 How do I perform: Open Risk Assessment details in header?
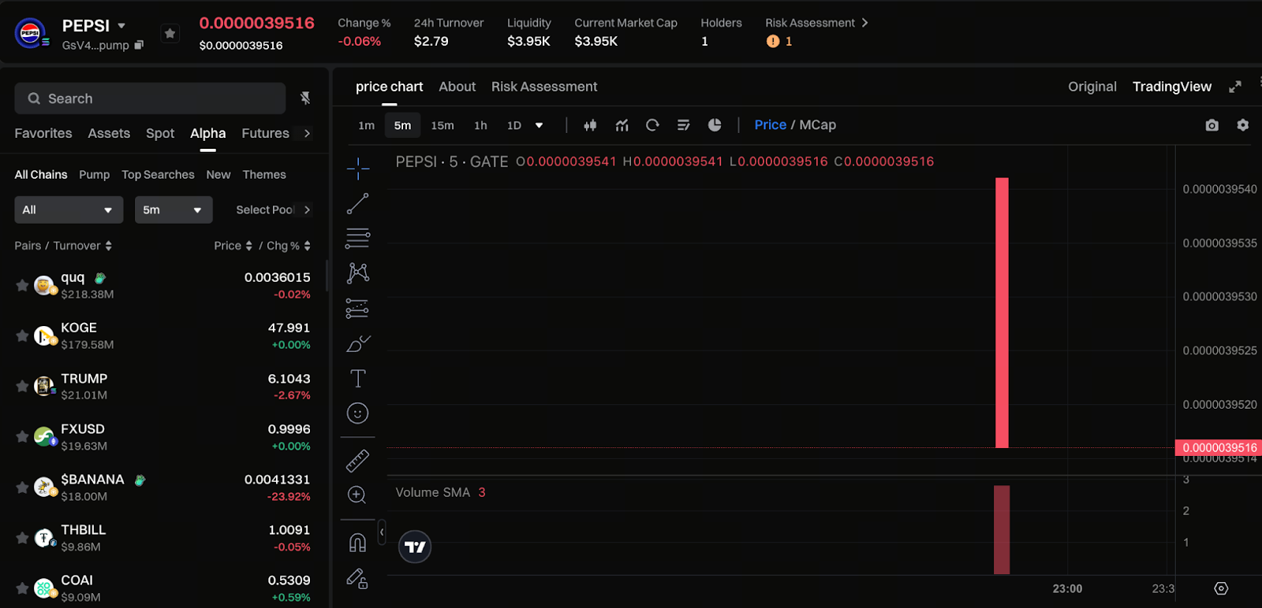pos(816,23)
